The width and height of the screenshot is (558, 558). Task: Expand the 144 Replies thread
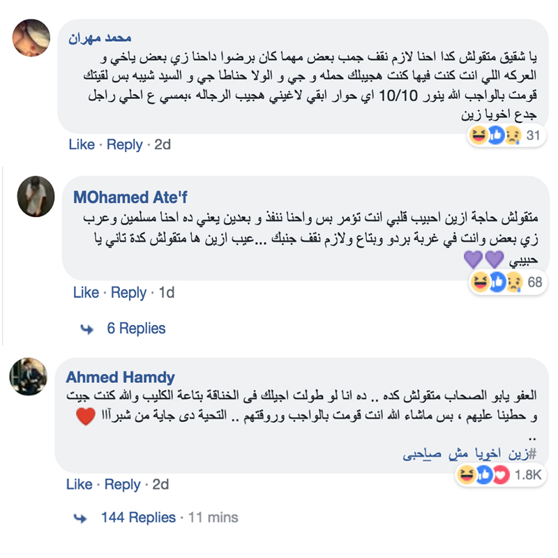[x=138, y=518]
